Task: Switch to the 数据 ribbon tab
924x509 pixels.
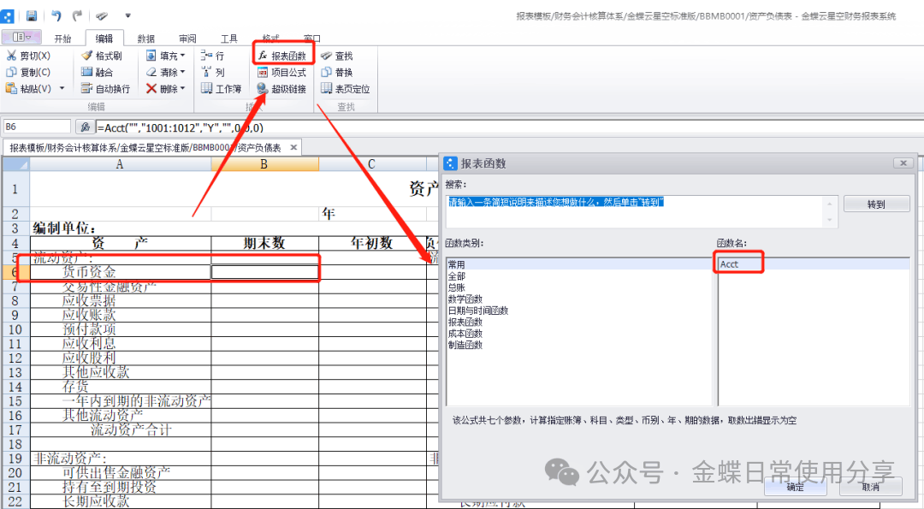Action: click(146, 38)
